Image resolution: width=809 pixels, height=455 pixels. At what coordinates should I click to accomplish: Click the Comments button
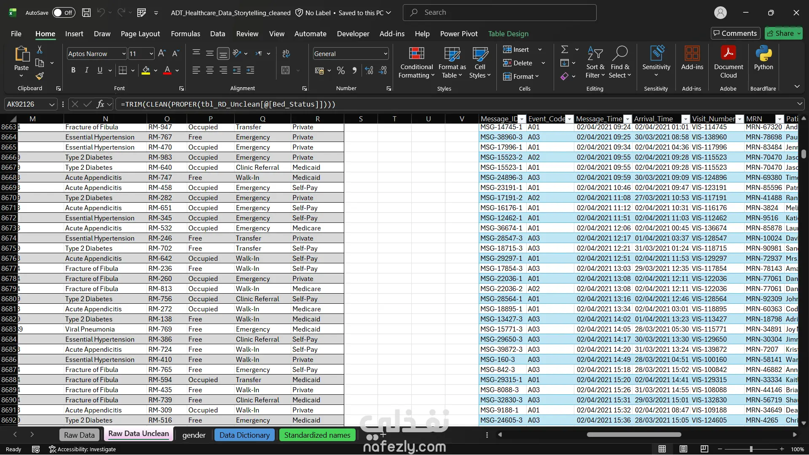pos(735,33)
